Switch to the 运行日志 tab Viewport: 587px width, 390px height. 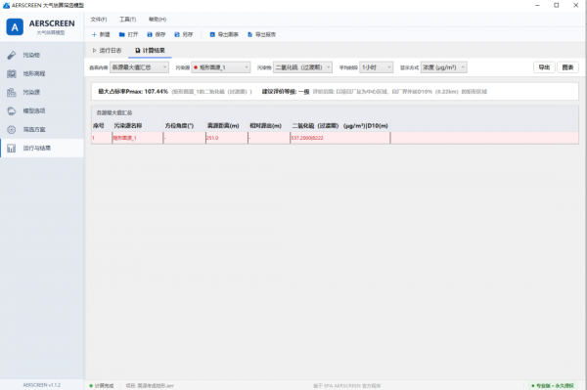(107, 50)
